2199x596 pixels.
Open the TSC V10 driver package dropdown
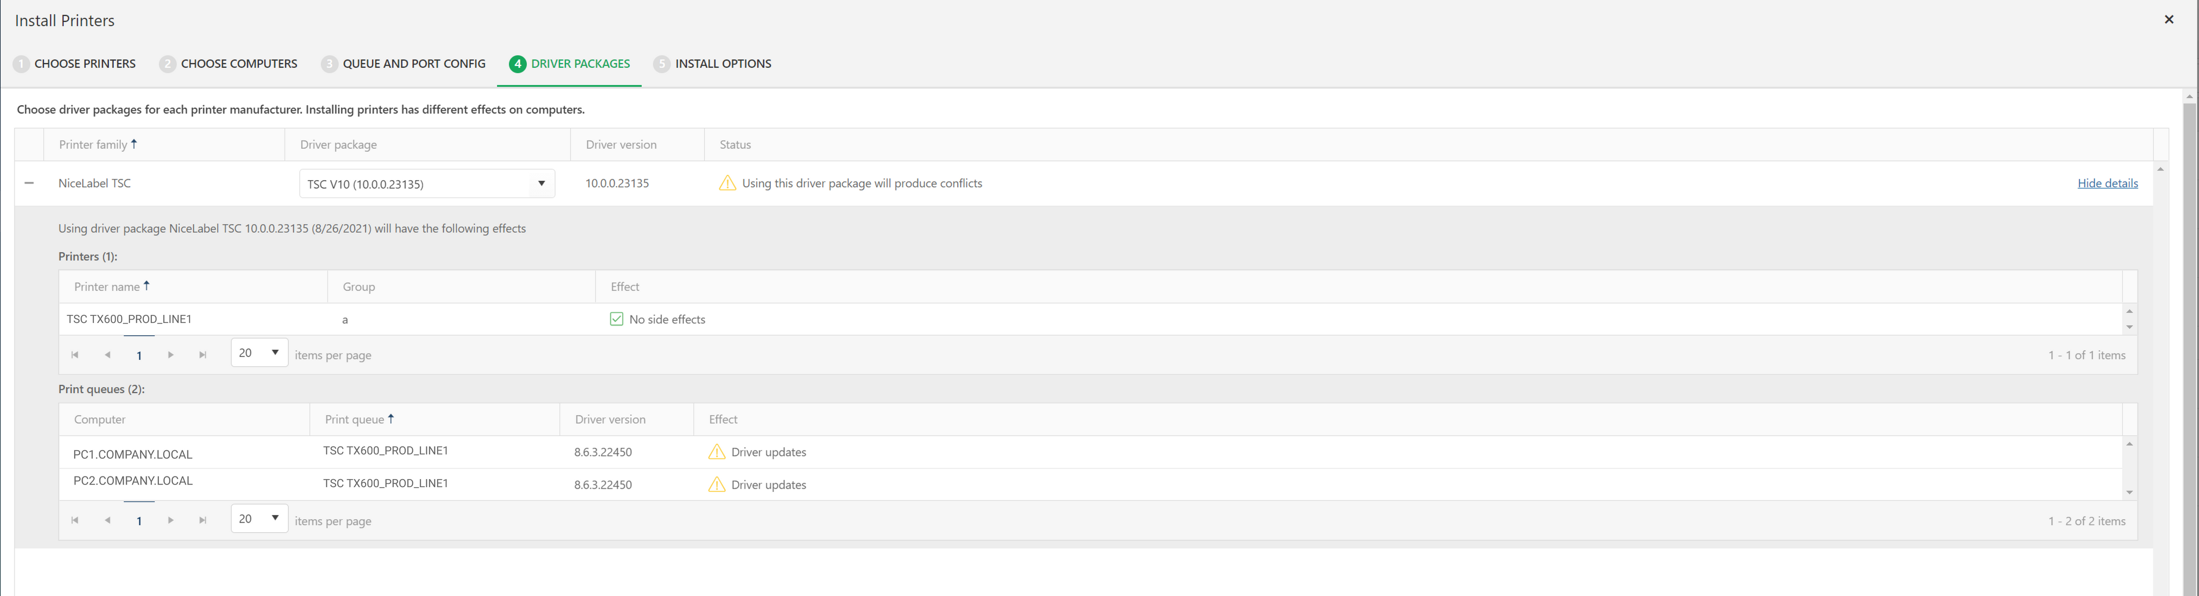click(541, 183)
